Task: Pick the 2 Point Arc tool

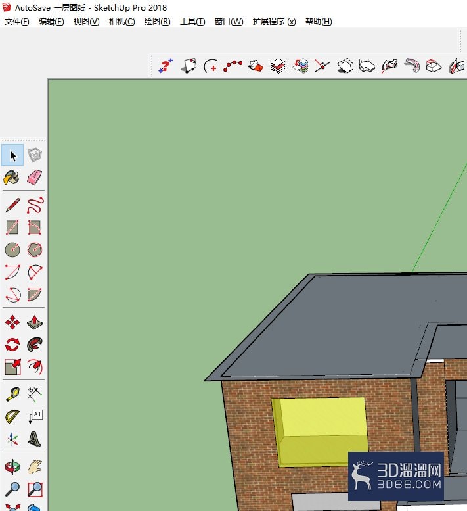Action: point(35,272)
